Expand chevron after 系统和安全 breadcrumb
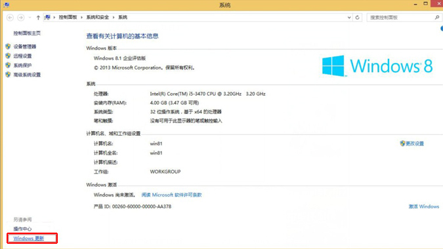This screenshot has width=443, height=249. point(114,17)
